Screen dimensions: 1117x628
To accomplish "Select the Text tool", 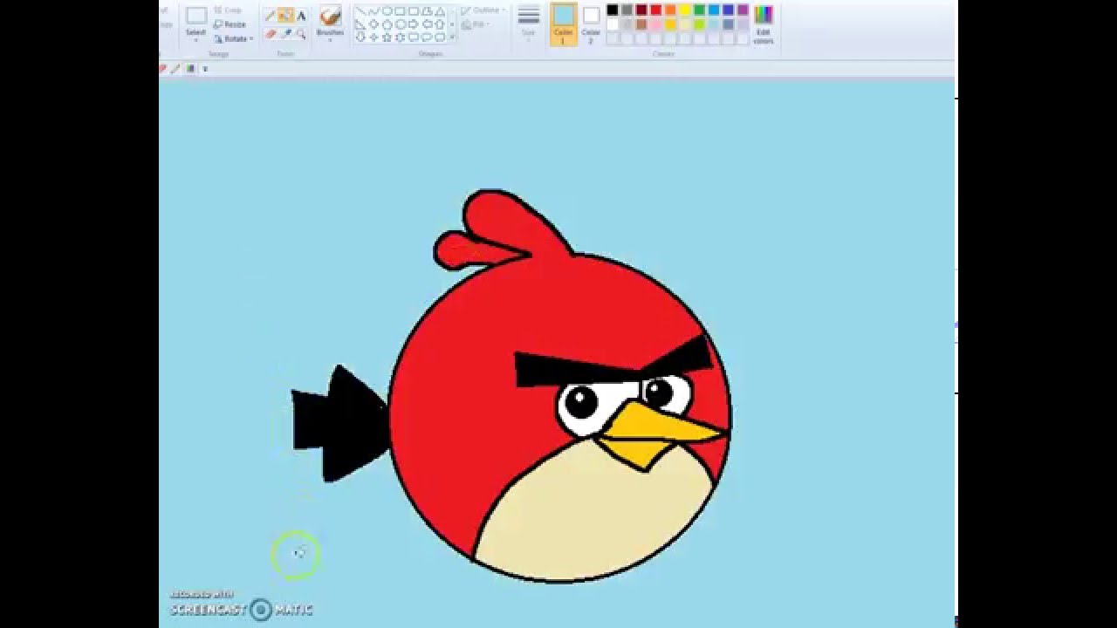I will 299,13.
